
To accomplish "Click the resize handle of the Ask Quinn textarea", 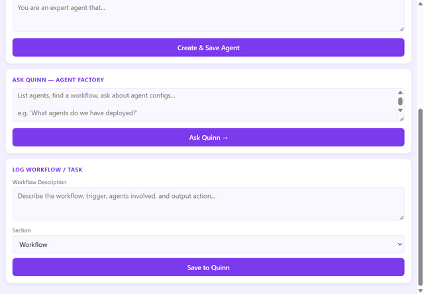I will [401, 119].
